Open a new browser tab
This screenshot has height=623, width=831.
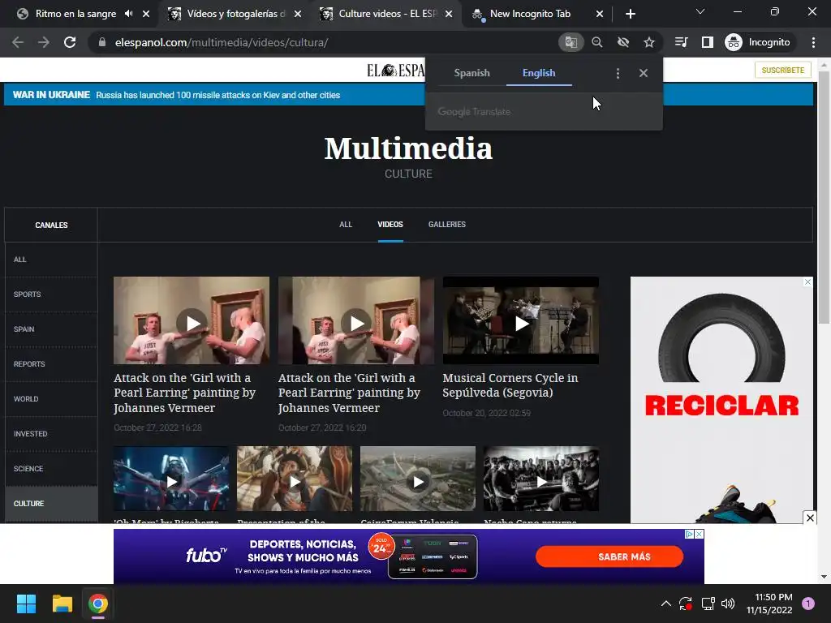pos(630,14)
